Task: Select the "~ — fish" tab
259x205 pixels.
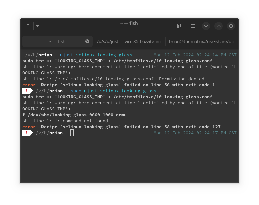Action: pos(57,41)
